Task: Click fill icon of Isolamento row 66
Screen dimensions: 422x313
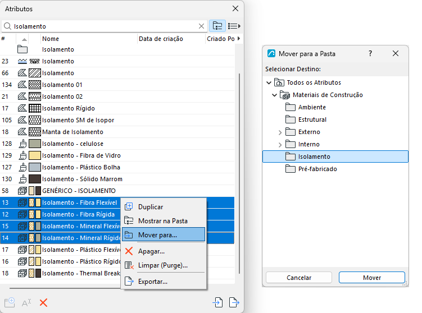Action: coord(22,73)
